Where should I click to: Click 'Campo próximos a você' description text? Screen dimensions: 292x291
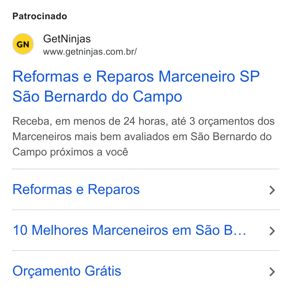(x=70, y=152)
